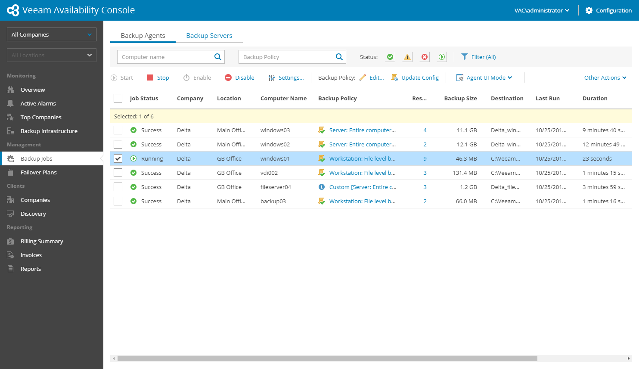Click search magnifier in Computer name field

pyautogui.click(x=218, y=57)
